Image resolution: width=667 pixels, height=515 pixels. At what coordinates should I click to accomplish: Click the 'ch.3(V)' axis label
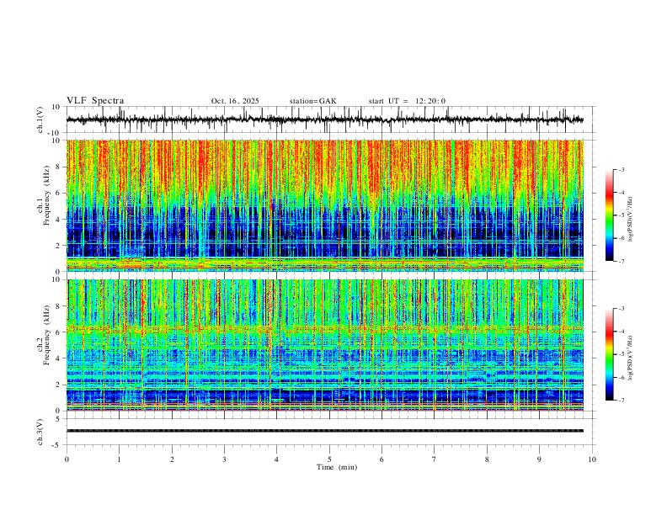click(40, 432)
